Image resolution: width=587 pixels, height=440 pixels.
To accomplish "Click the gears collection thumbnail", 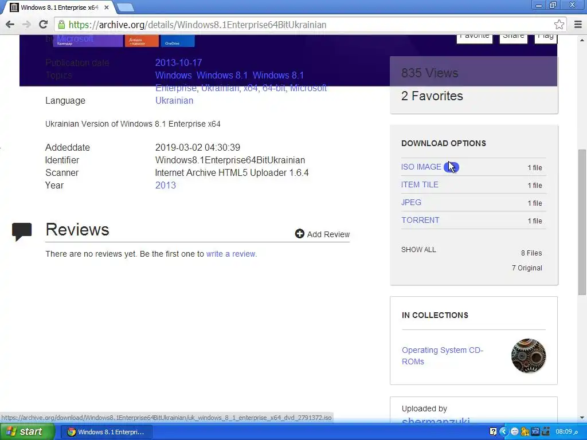I will (x=528, y=356).
